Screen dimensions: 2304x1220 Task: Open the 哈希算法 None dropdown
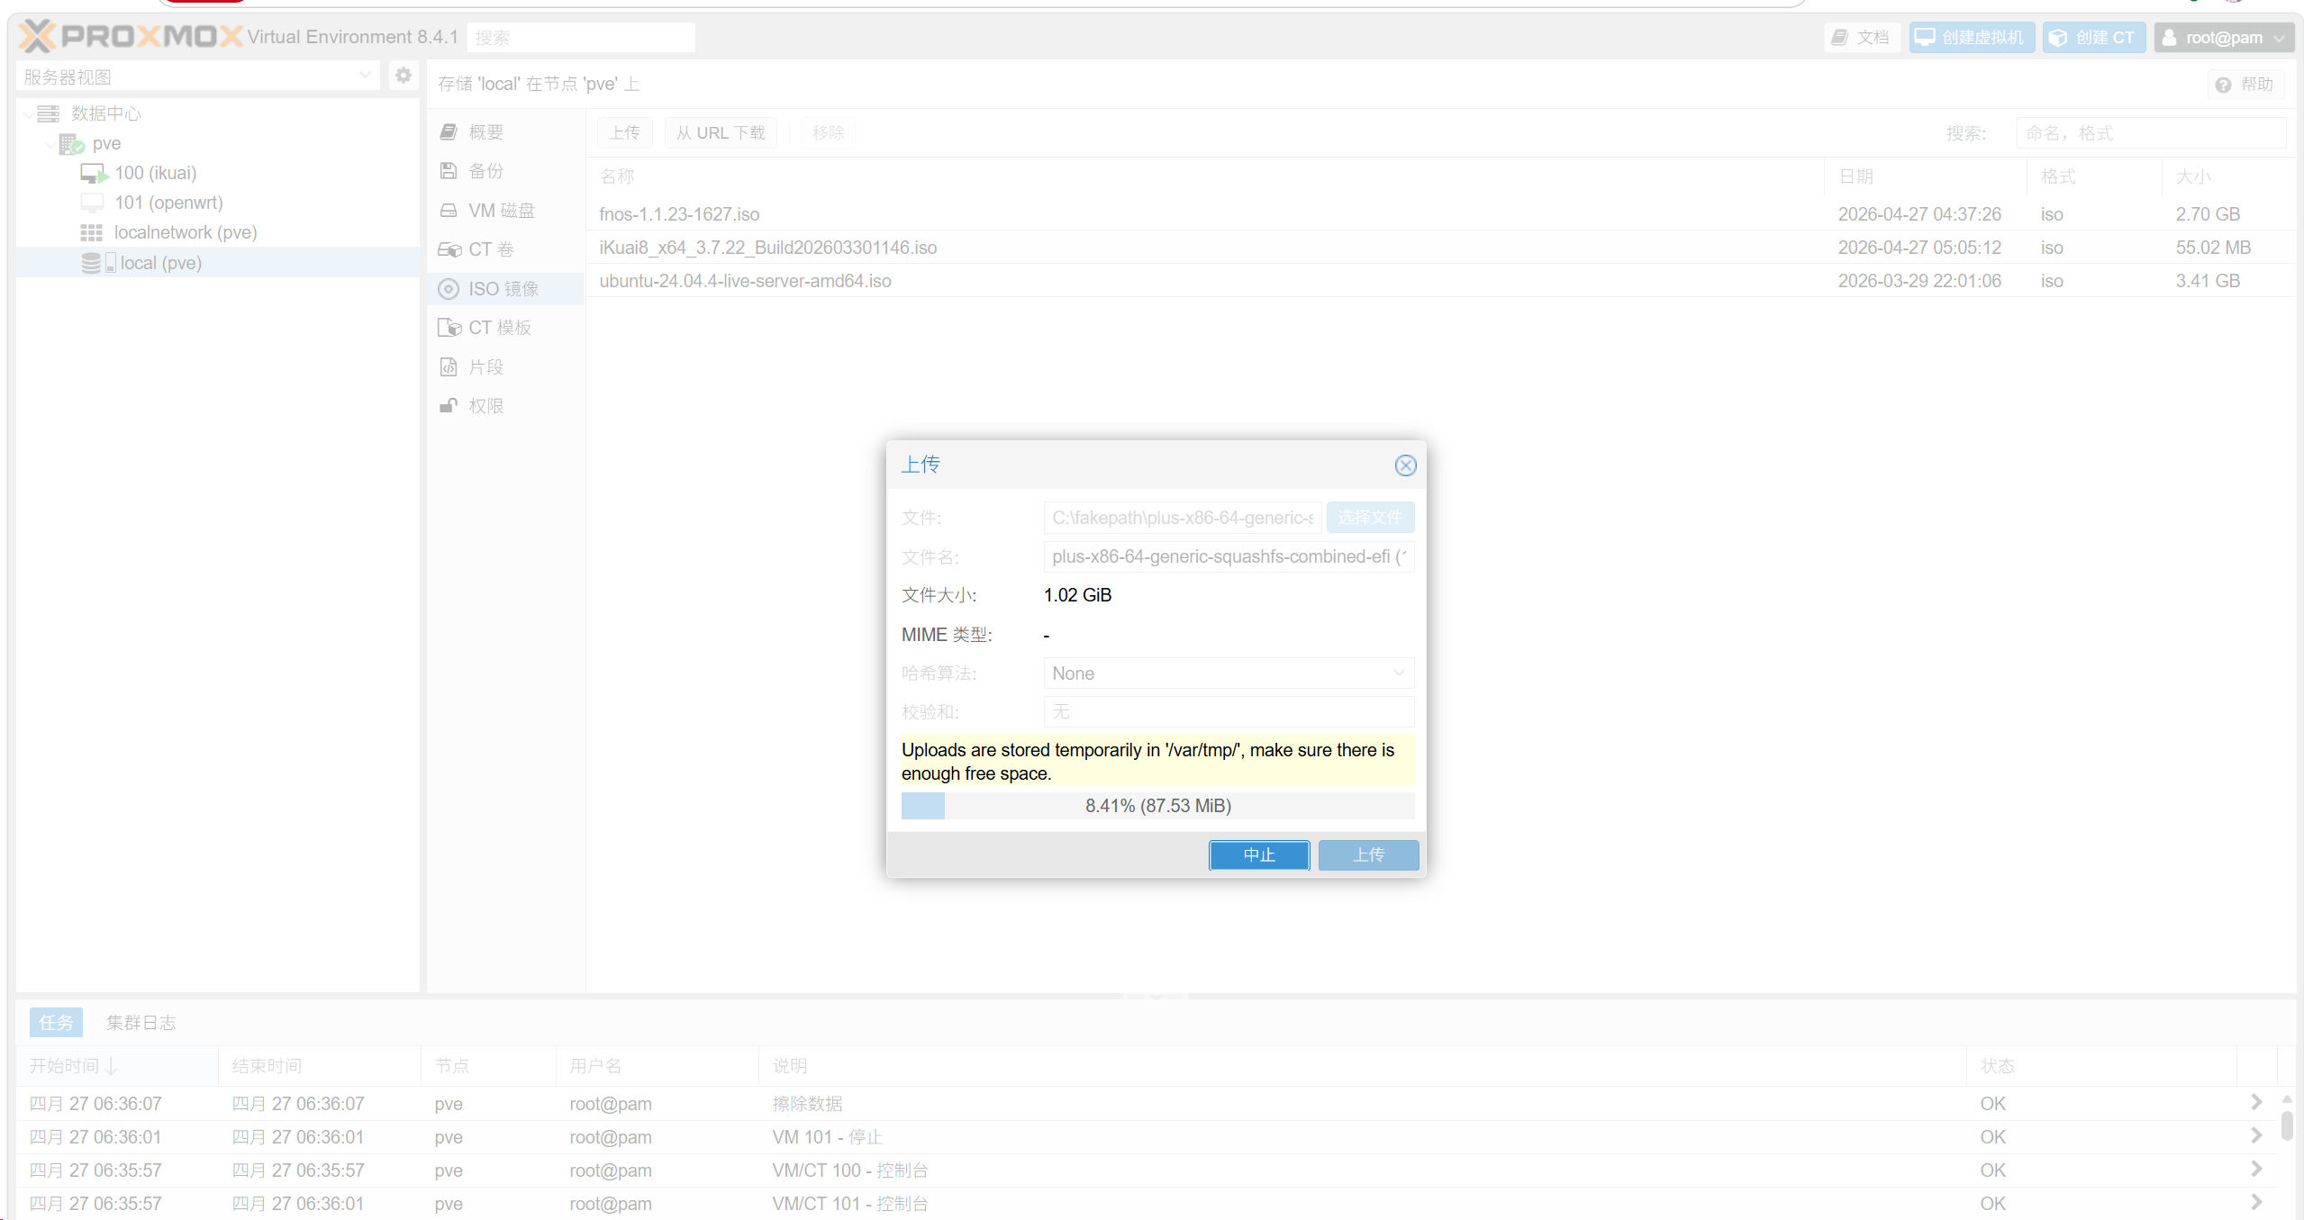[x=1228, y=673]
